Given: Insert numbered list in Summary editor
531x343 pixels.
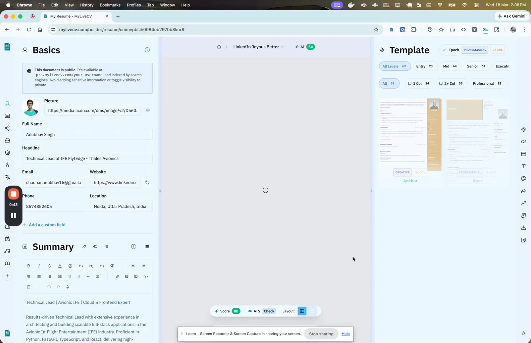Looking at the screenshot, I should click(60, 276).
